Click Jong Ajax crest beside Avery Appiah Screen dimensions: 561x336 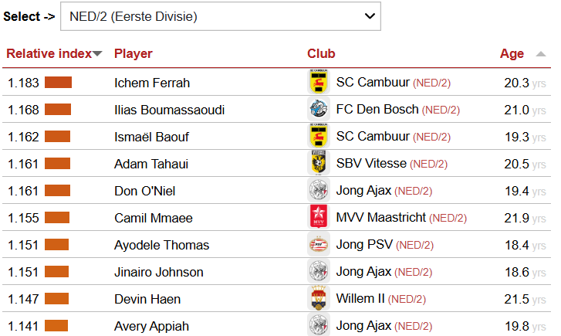319,326
